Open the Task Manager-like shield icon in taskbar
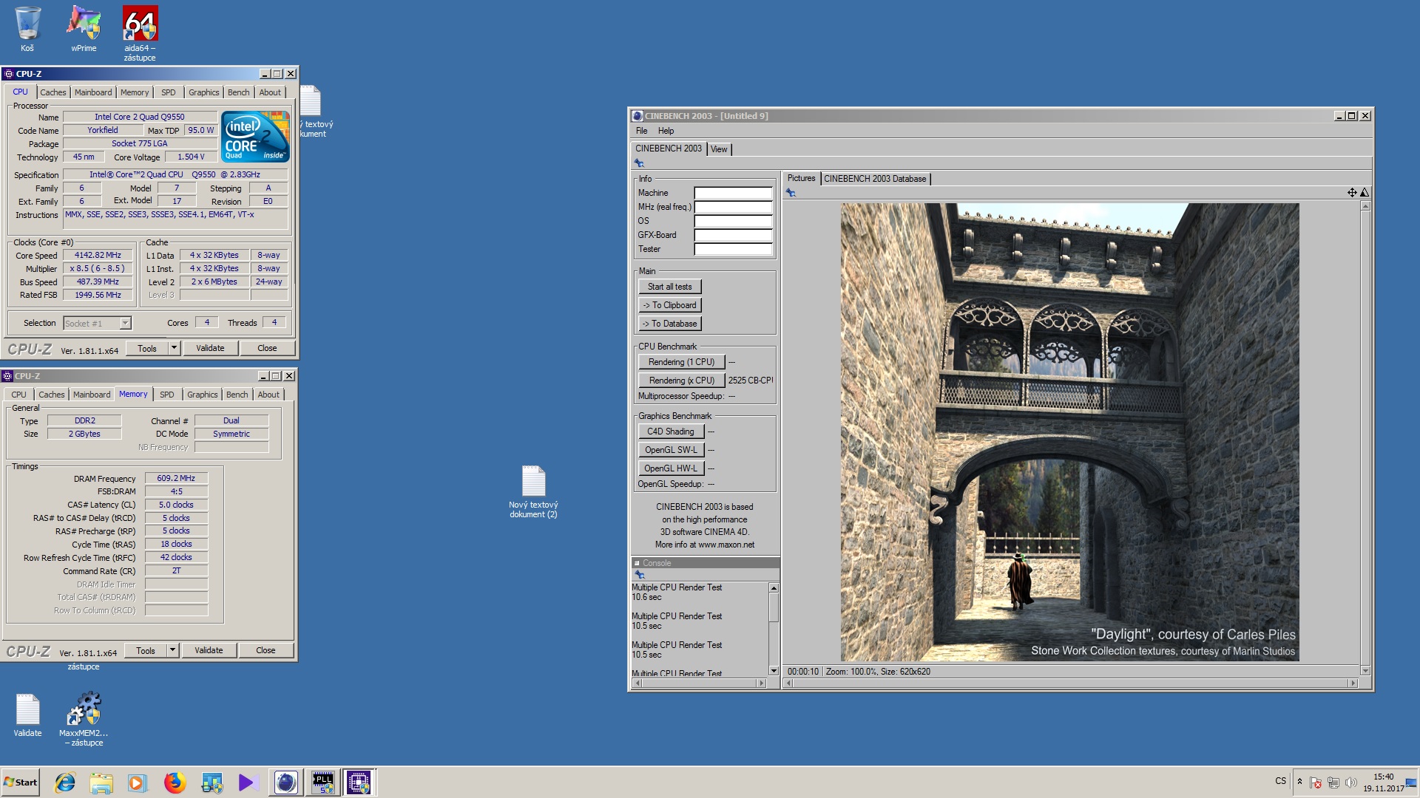The width and height of the screenshot is (1420, 798). point(212,782)
